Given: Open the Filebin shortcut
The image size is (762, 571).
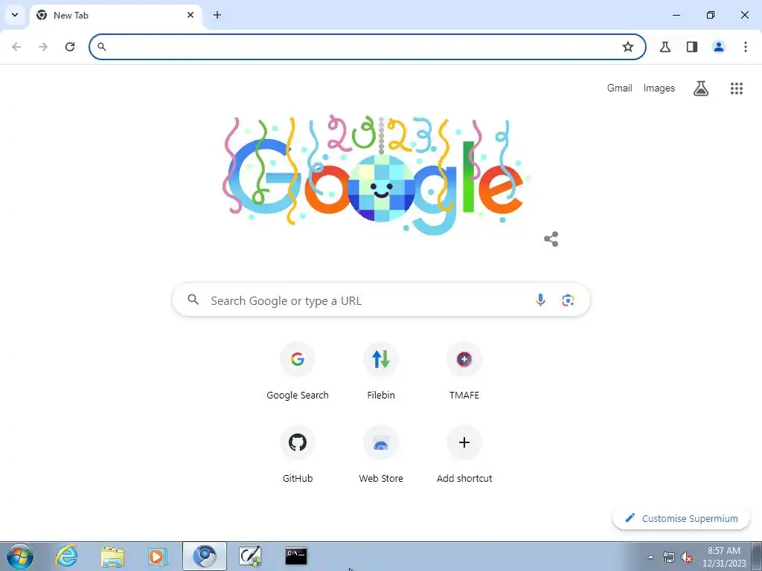Looking at the screenshot, I should [x=381, y=372].
